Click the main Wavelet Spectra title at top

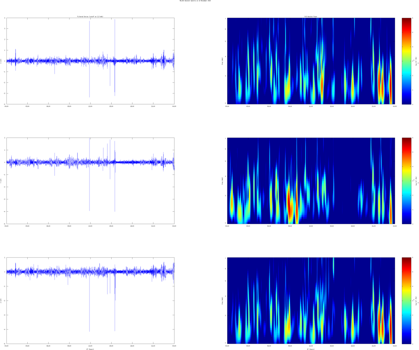click(195, 1)
